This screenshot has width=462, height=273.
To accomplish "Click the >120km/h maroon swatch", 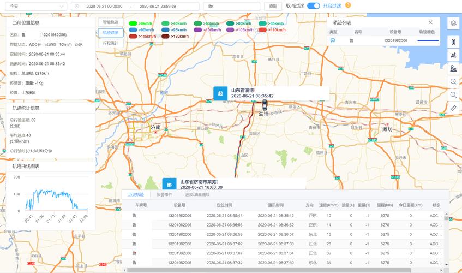I will tap(165, 36).
